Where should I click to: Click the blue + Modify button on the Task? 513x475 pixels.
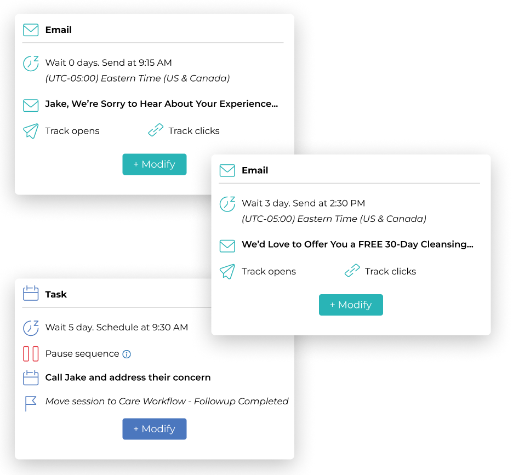(154, 429)
